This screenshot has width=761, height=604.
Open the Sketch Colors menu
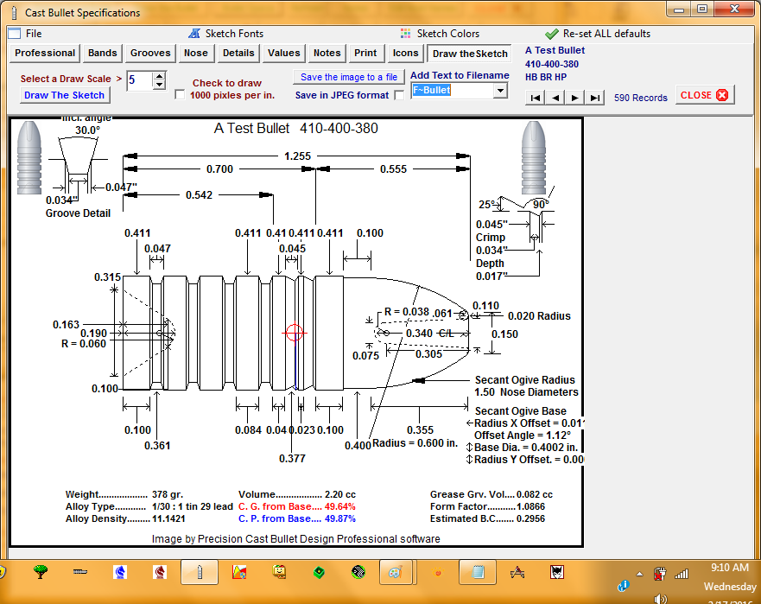(x=440, y=34)
